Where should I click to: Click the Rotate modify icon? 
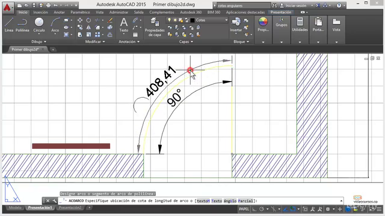click(88, 20)
